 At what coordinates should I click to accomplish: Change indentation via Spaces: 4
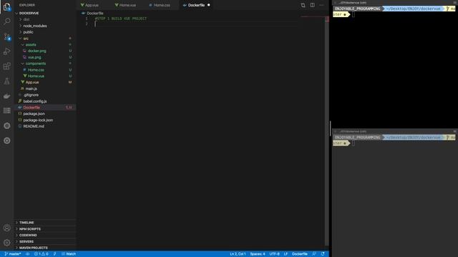click(258, 254)
